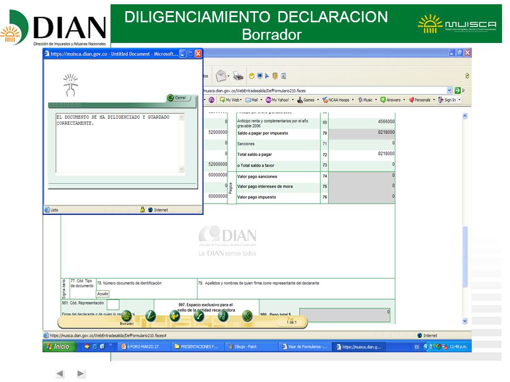Click the My Web button in Yahoo toolbar
The width and height of the screenshot is (510, 382).
click(229, 100)
